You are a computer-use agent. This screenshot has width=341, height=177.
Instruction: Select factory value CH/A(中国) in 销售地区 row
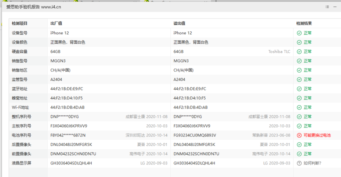pyautogui.click(x=61, y=70)
